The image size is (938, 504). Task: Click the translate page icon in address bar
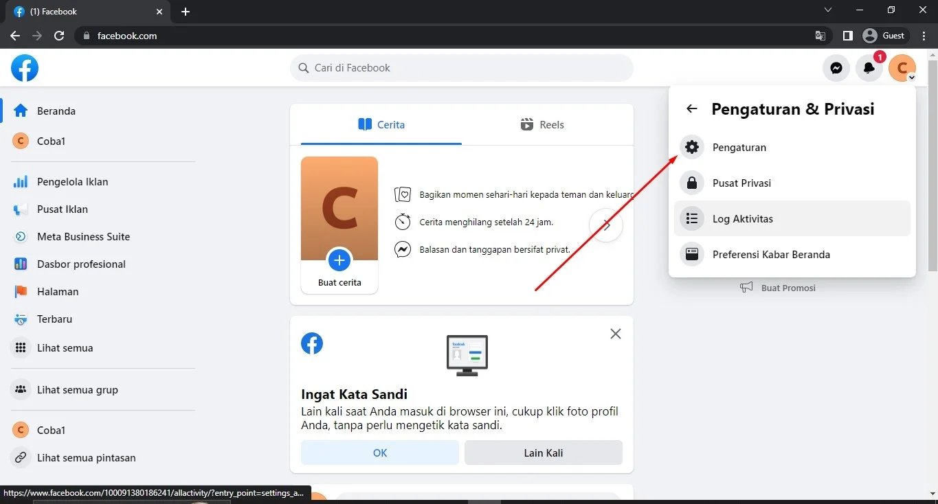820,36
